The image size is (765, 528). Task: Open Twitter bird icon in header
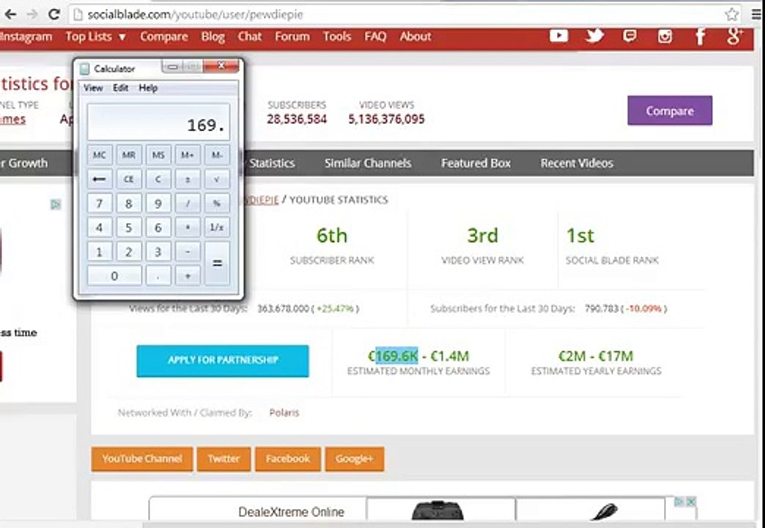coord(594,36)
